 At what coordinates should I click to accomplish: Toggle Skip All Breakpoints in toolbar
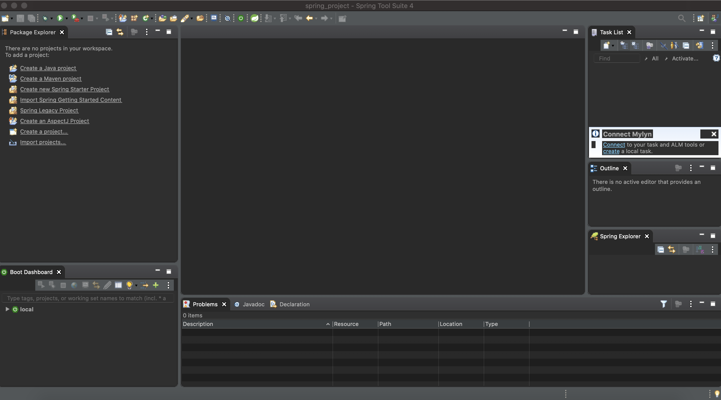click(227, 18)
